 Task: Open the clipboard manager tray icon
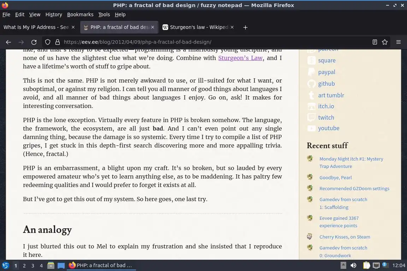click(x=366, y=265)
